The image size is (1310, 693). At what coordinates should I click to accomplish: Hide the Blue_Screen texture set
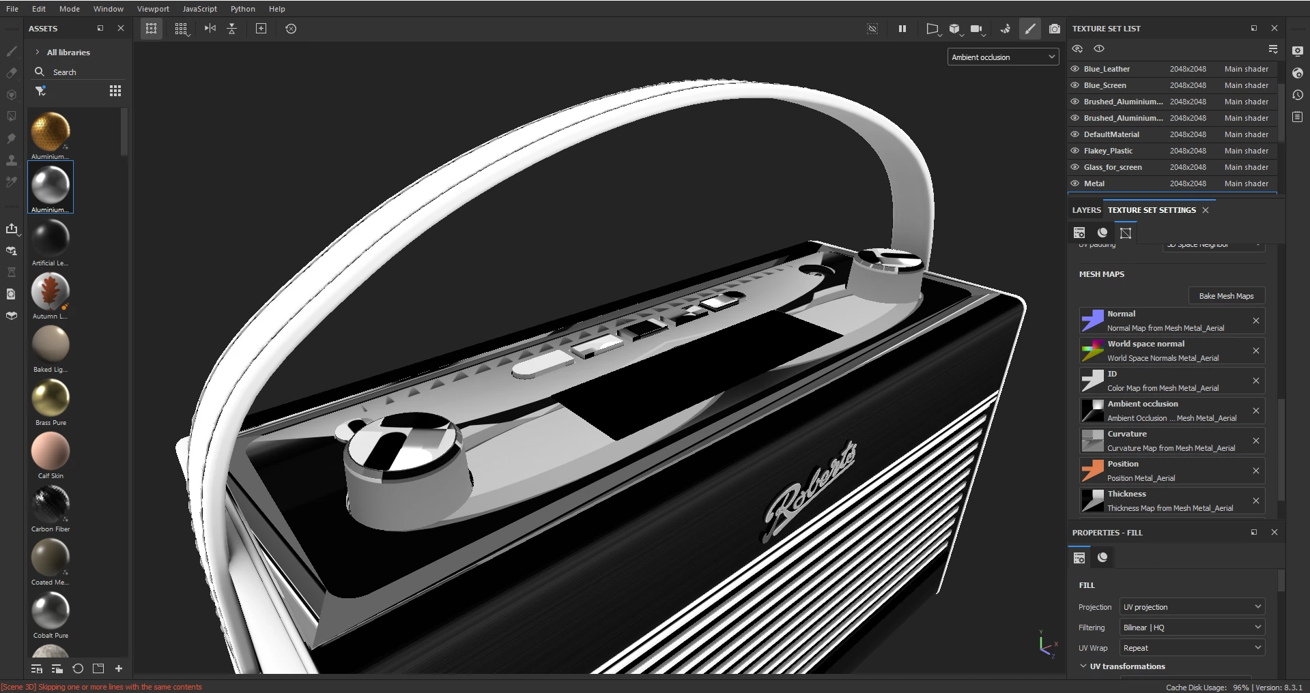[1075, 85]
